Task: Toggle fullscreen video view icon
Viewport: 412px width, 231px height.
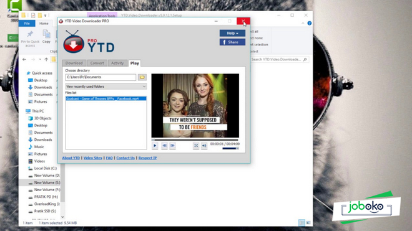Action: 196,146
